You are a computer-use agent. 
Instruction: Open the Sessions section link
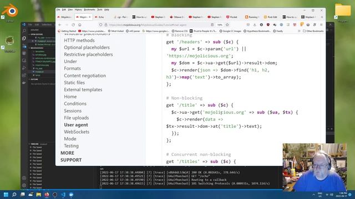coord(73,111)
